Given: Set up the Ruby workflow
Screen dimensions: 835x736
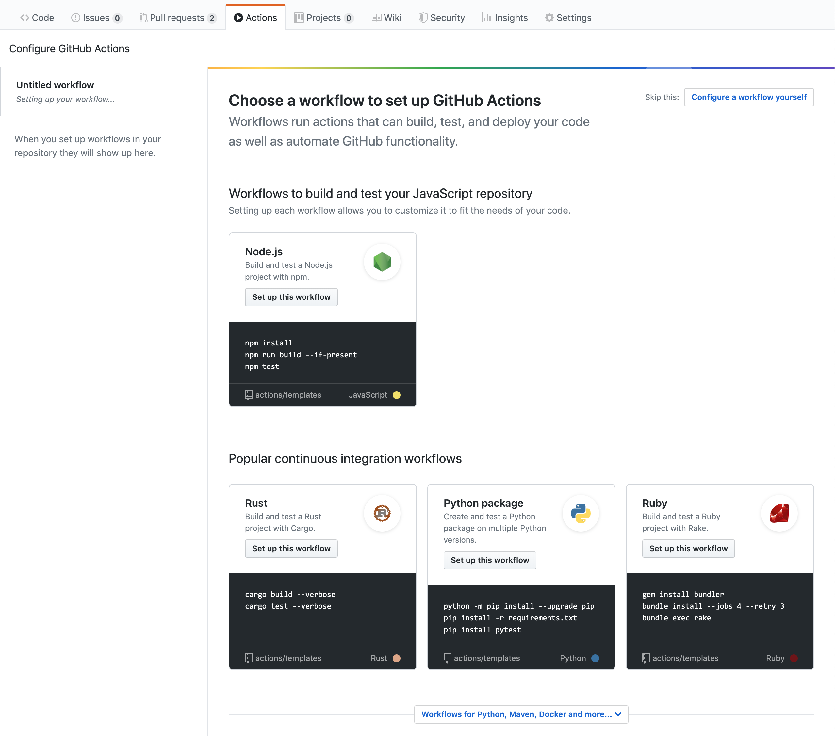Looking at the screenshot, I should pyautogui.click(x=688, y=549).
